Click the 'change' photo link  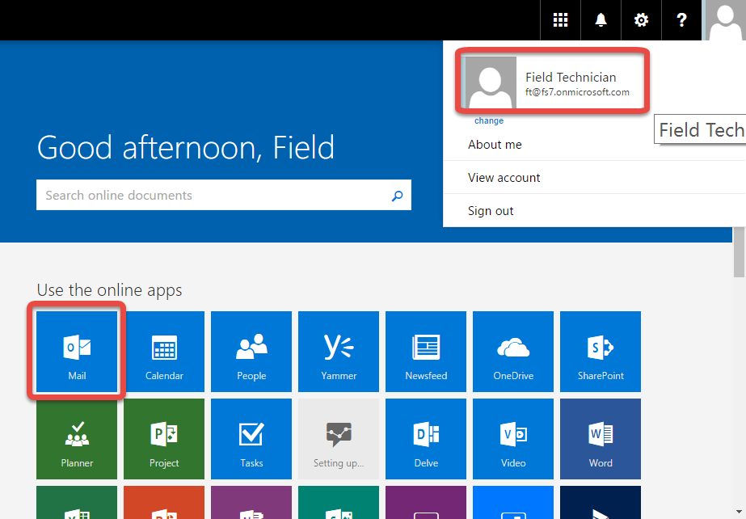coord(489,120)
